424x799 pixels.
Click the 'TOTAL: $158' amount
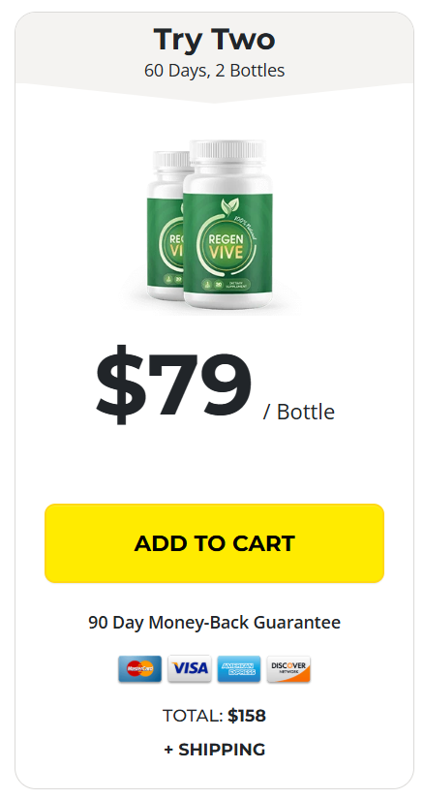click(214, 716)
